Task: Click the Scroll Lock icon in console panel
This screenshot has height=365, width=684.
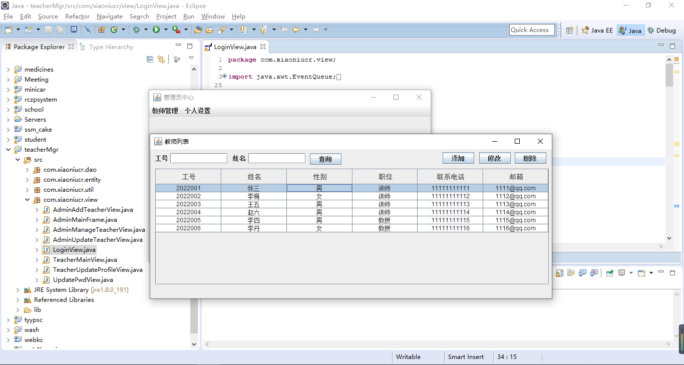Action: pyautogui.click(x=559, y=273)
